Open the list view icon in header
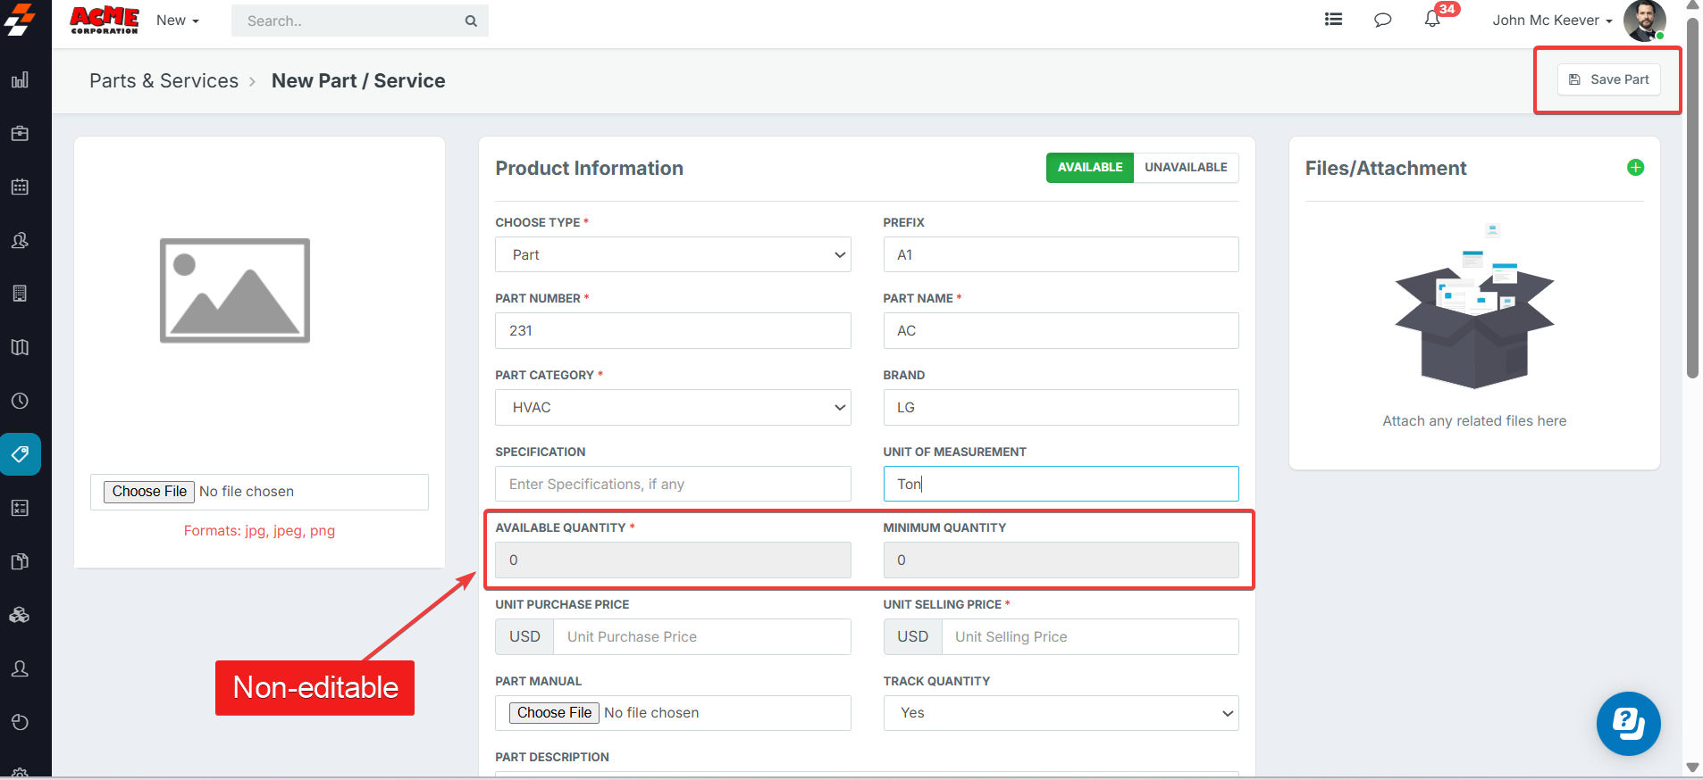This screenshot has width=1703, height=780. point(1333,20)
